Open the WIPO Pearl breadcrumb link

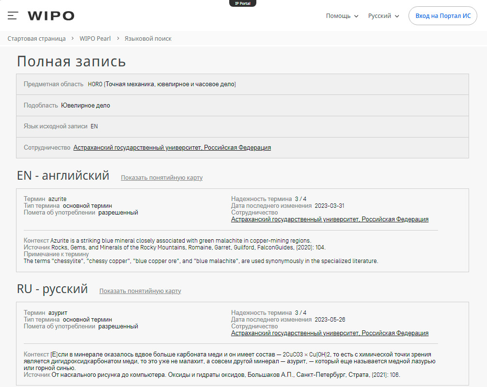(95, 38)
